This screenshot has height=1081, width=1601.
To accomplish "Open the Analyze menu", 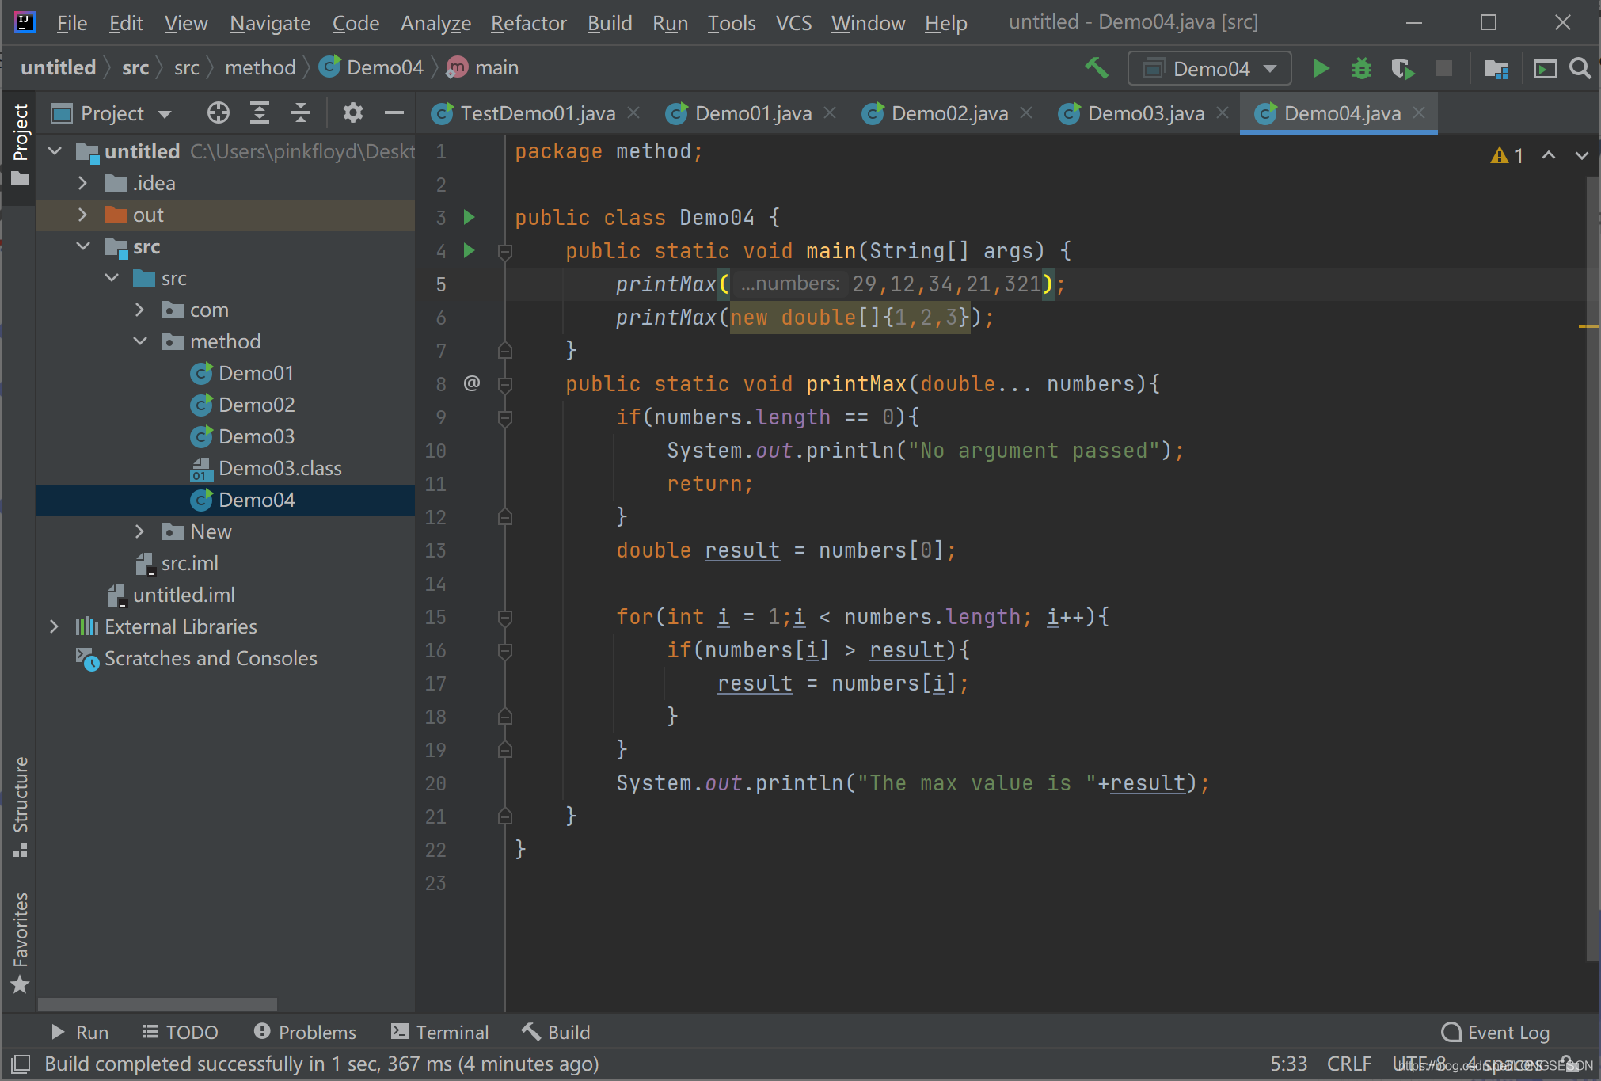I will [x=435, y=23].
